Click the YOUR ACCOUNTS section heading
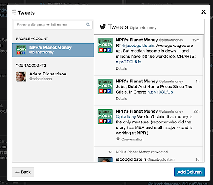 (x=31, y=65)
